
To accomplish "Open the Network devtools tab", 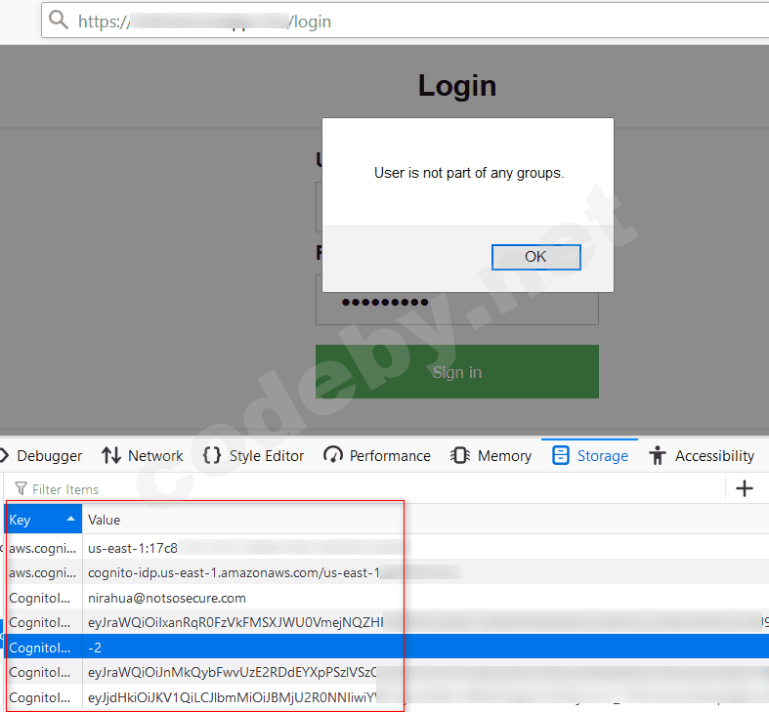I will (x=143, y=455).
